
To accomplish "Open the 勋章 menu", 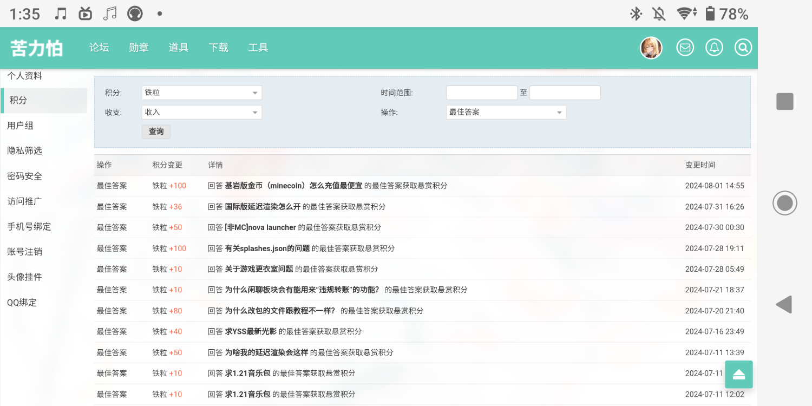I will click(x=139, y=48).
